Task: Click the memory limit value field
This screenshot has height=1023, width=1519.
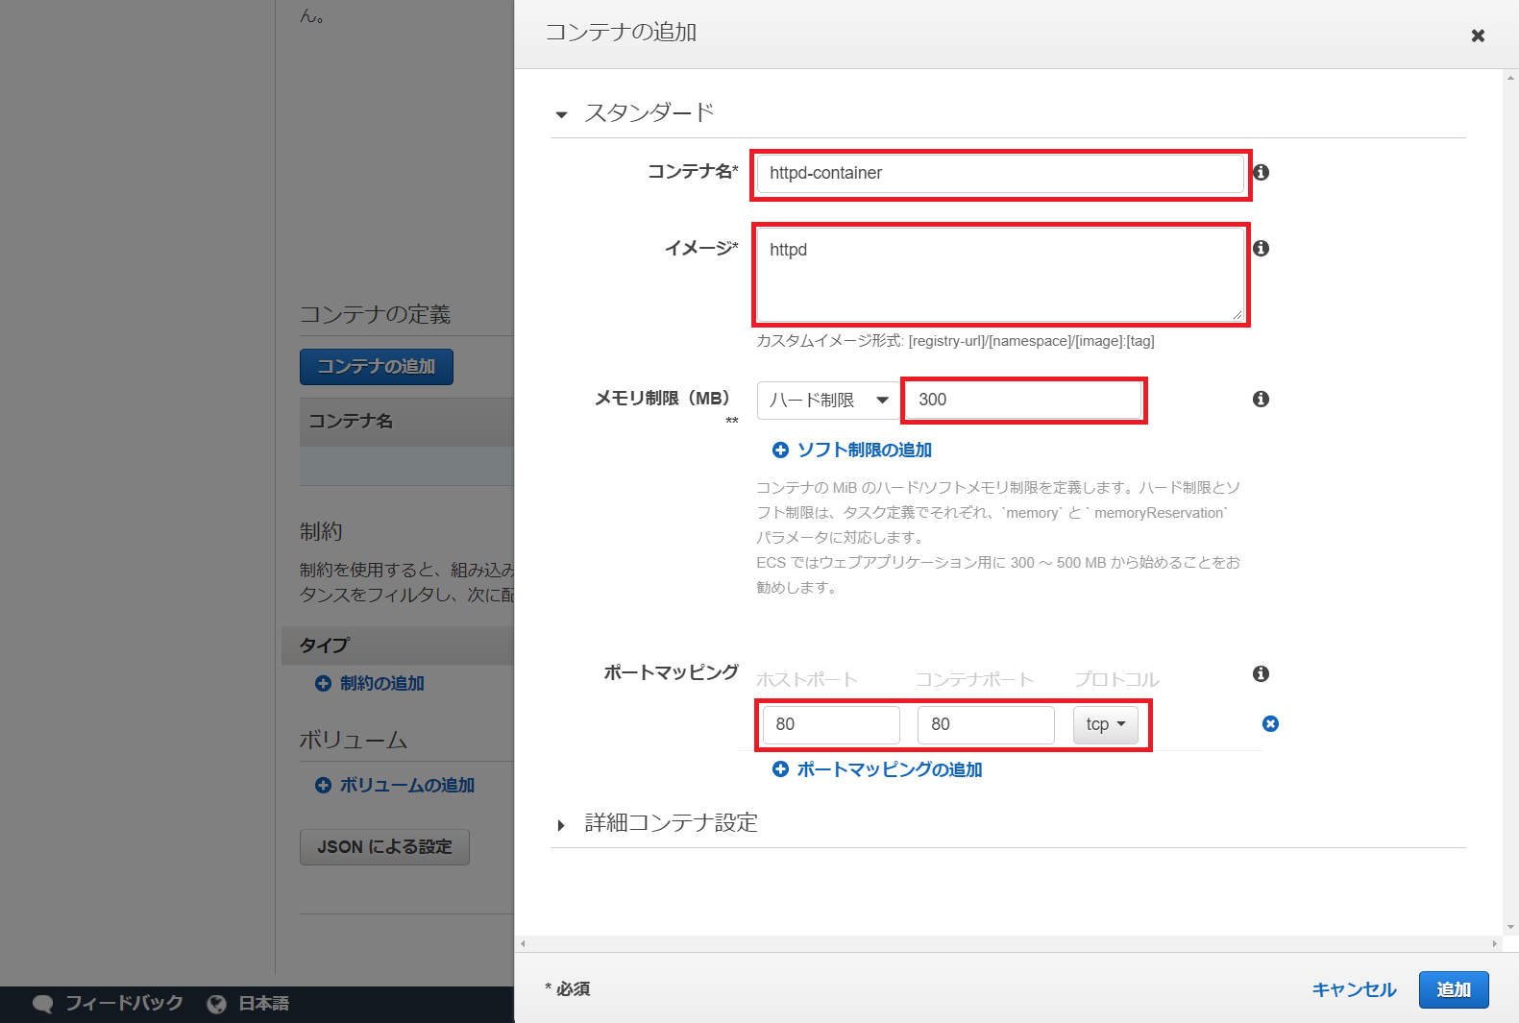Action: pos(1023,400)
